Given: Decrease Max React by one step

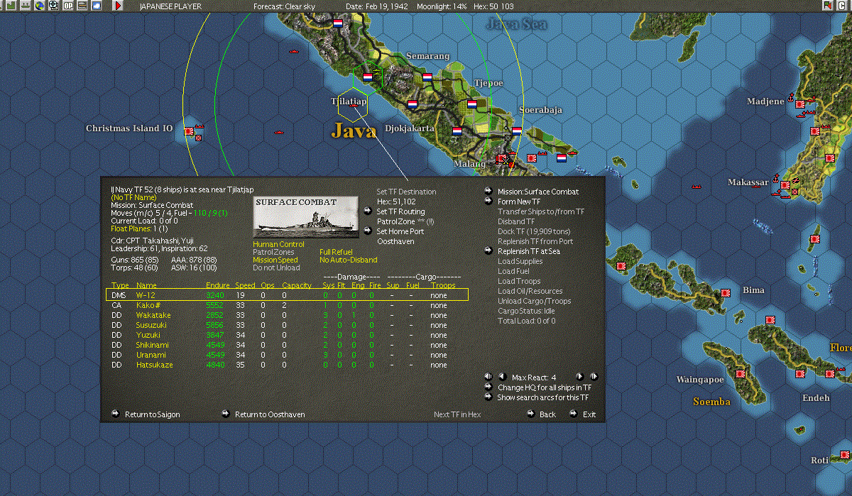Looking at the screenshot, I should click(502, 377).
